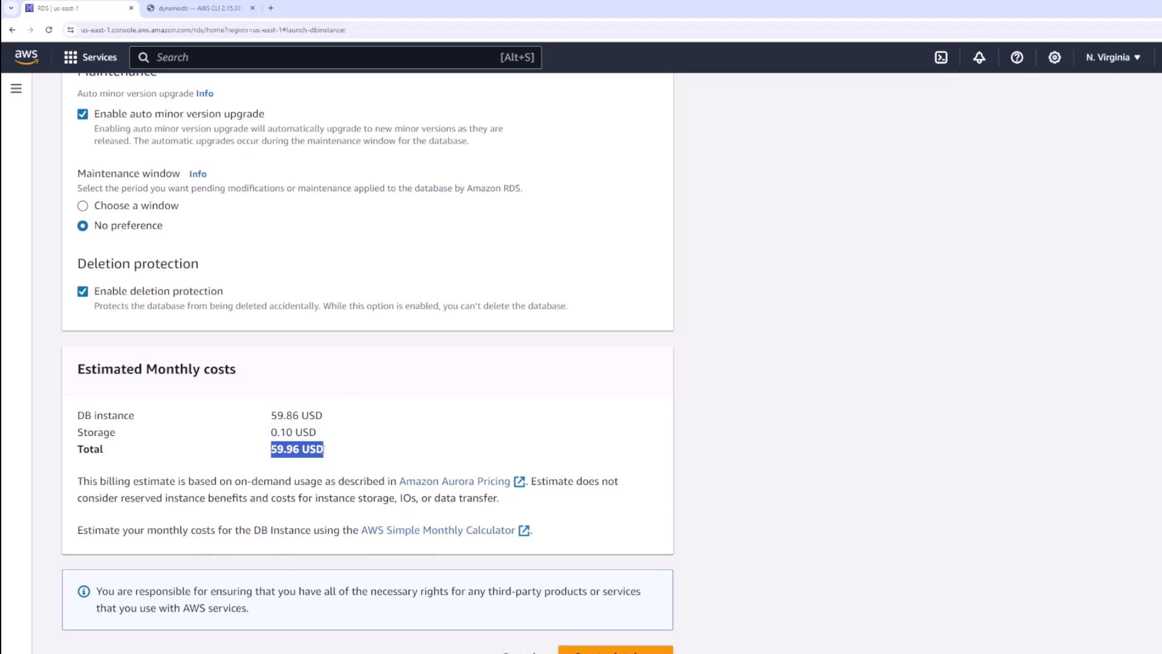Open AWS CloudShell terminal icon
Viewport: 1162px width, 654px height.
(x=941, y=58)
